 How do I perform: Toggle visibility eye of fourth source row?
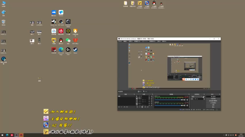[x=149, y=102]
